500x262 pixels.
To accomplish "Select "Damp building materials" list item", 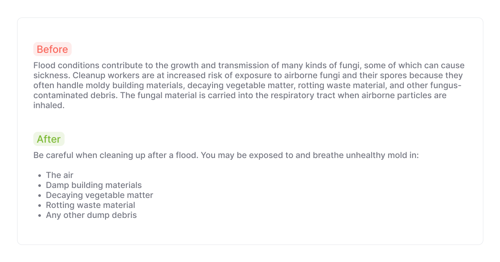I will pyautogui.click(x=94, y=185).
